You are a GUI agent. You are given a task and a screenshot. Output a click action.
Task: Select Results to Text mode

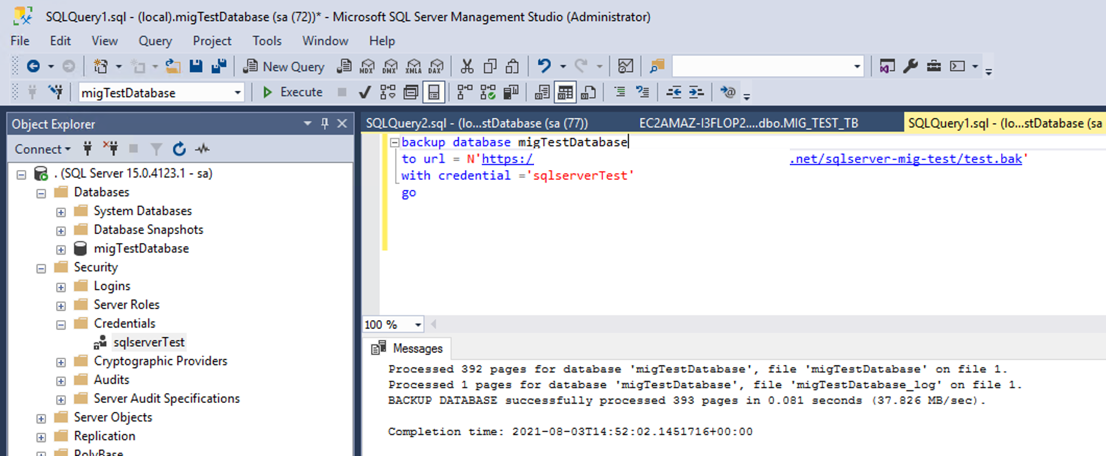point(542,92)
